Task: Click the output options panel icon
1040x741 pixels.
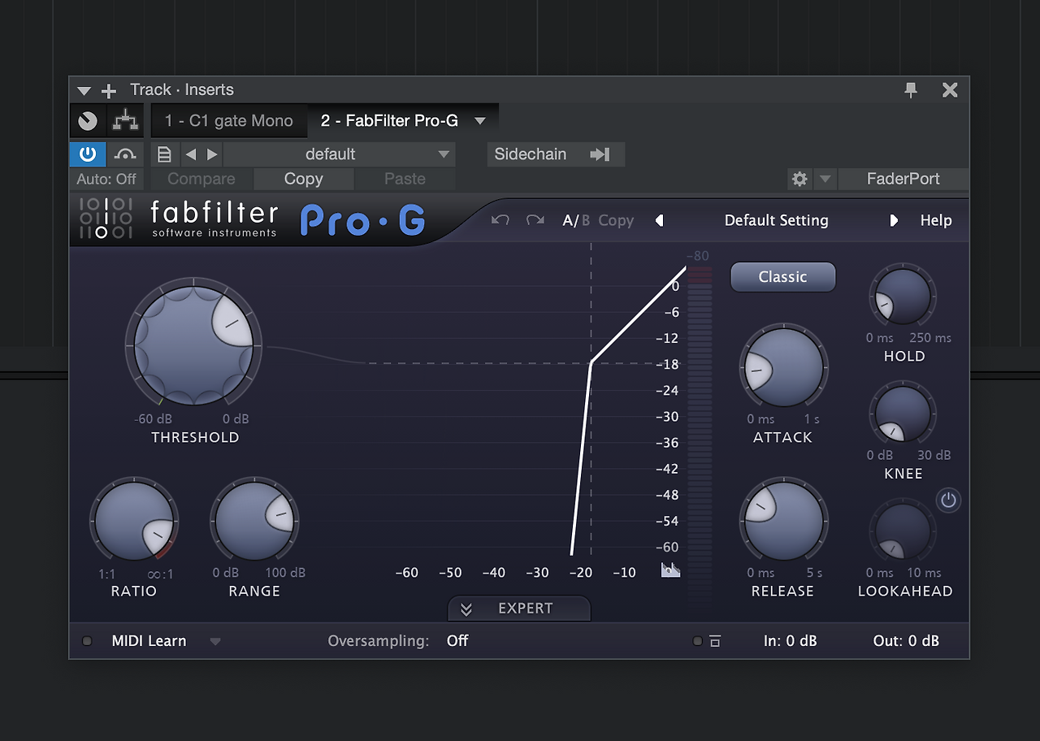Action: [715, 641]
